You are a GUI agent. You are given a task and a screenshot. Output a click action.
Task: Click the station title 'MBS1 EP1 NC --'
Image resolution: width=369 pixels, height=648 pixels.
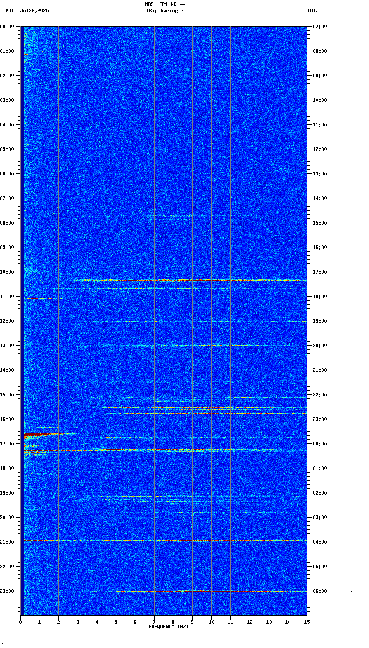point(165,4)
